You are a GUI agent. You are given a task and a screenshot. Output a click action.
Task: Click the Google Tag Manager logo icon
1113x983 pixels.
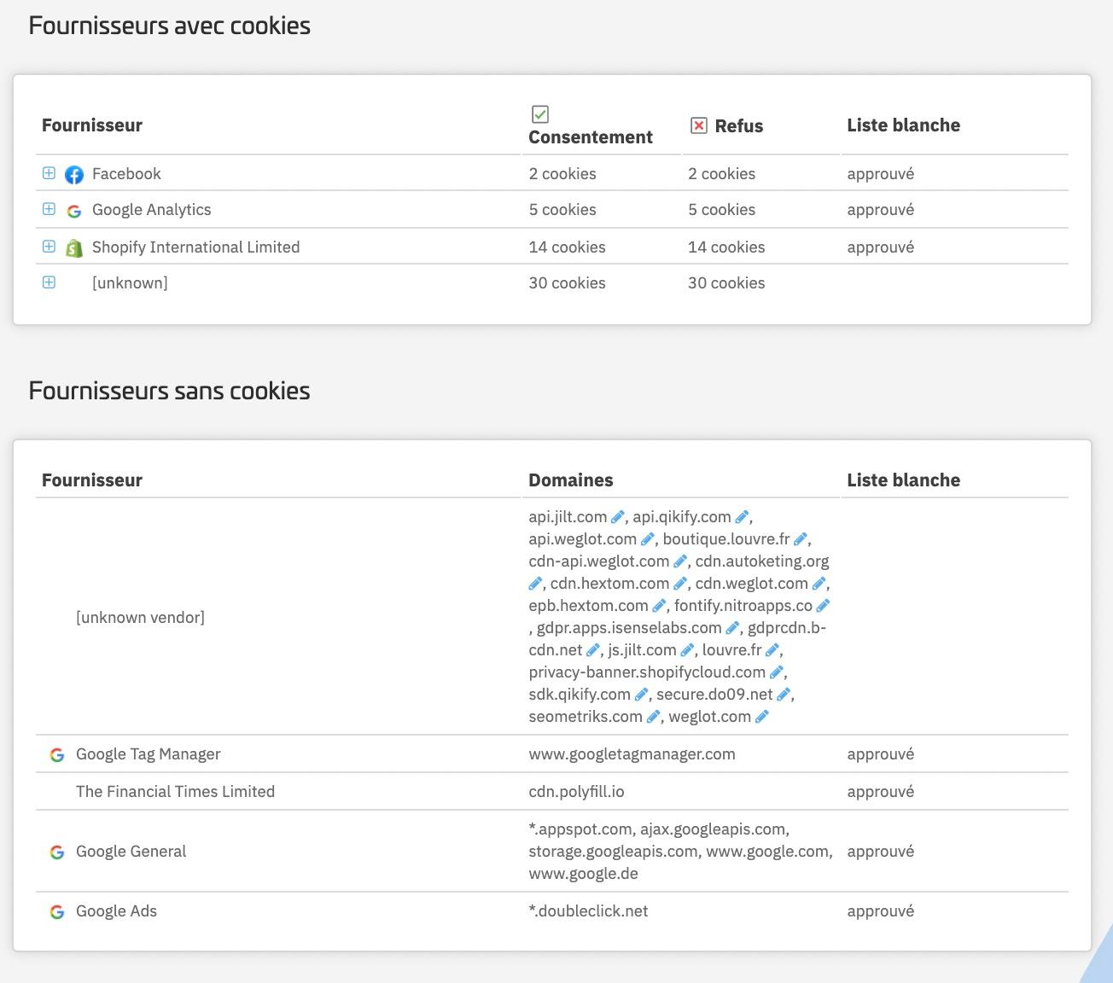pos(57,755)
